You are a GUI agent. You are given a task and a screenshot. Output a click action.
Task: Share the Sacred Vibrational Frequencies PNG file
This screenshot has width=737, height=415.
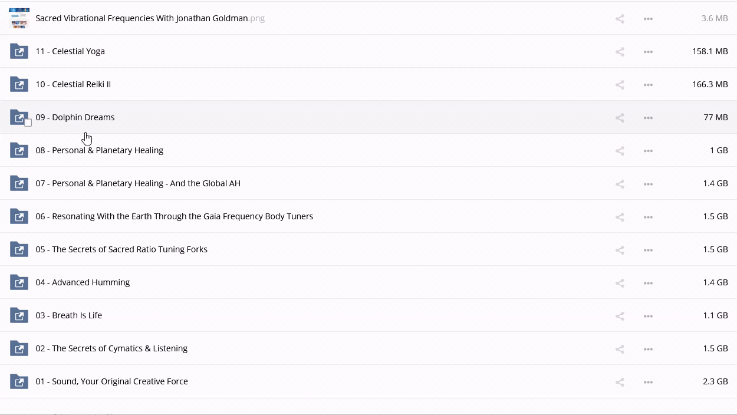point(620,19)
